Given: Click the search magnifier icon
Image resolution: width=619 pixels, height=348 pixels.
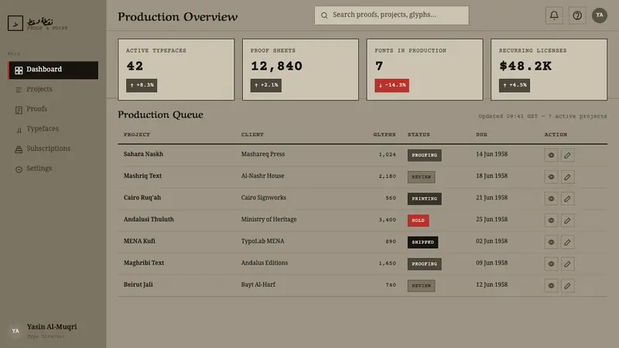Looking at the screenshot, I should [x=324, y=15].
